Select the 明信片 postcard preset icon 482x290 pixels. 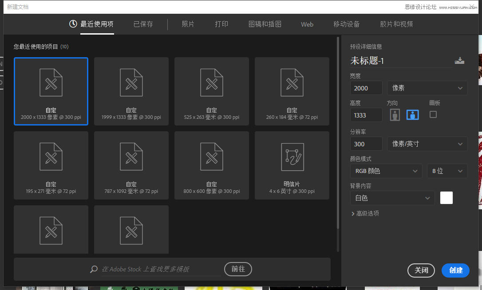292,156
